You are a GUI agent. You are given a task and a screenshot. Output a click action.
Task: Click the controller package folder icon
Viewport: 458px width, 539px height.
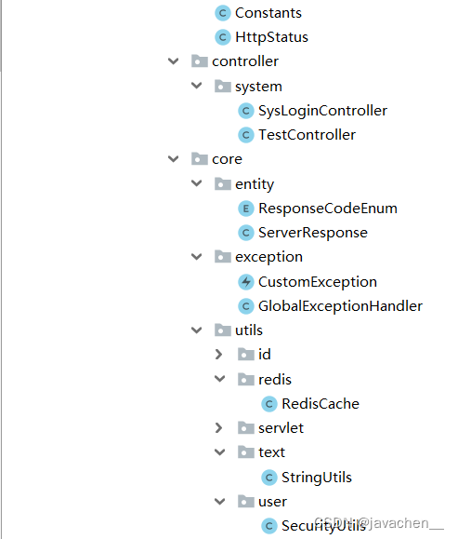200,61
